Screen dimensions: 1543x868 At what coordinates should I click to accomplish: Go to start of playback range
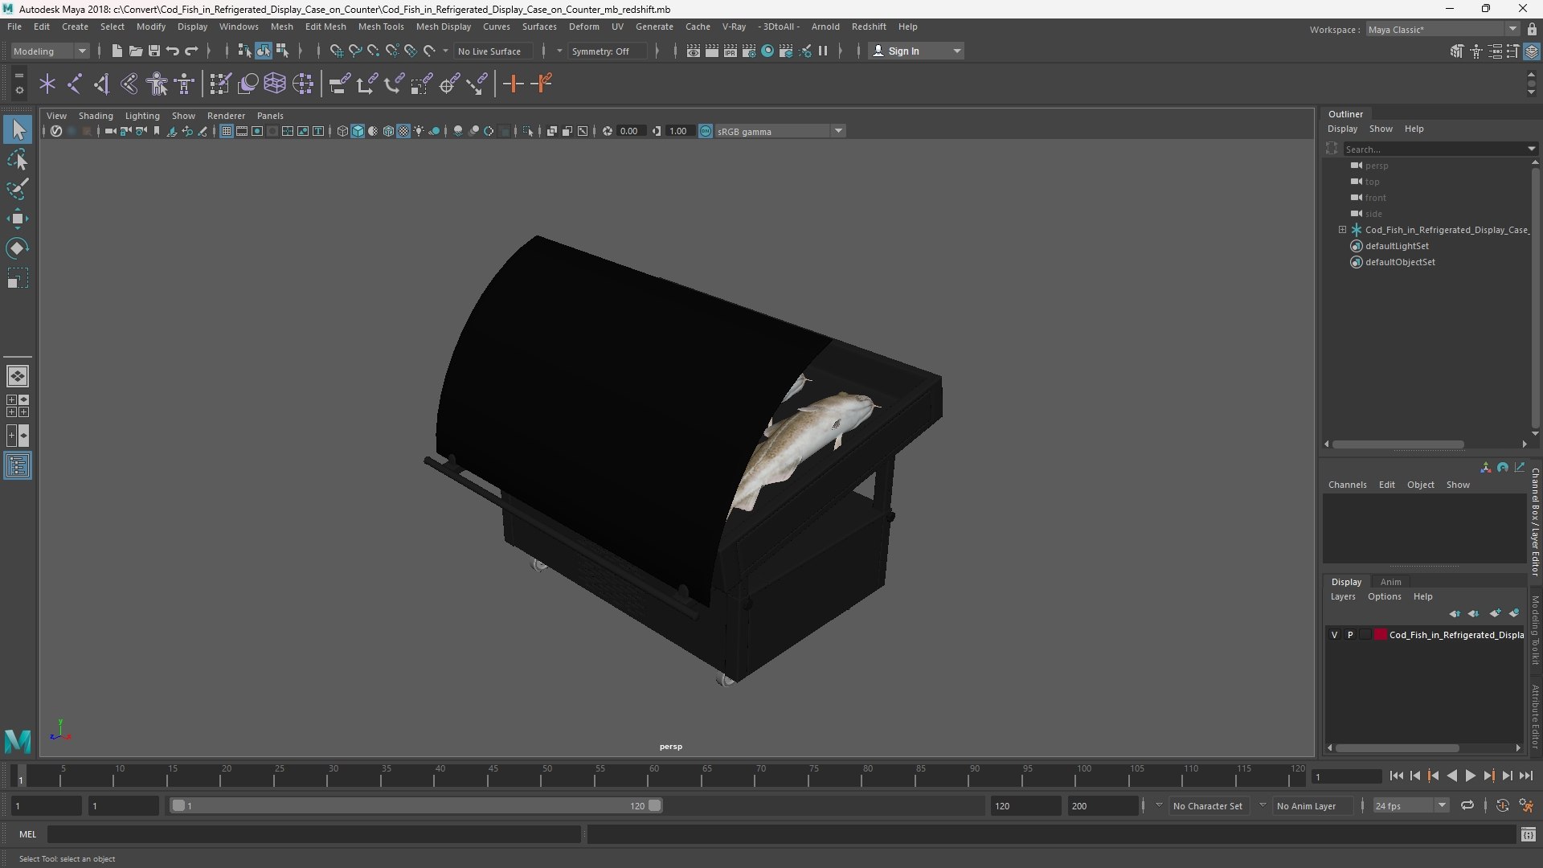pyautogui.click(x=1396, y=776)
